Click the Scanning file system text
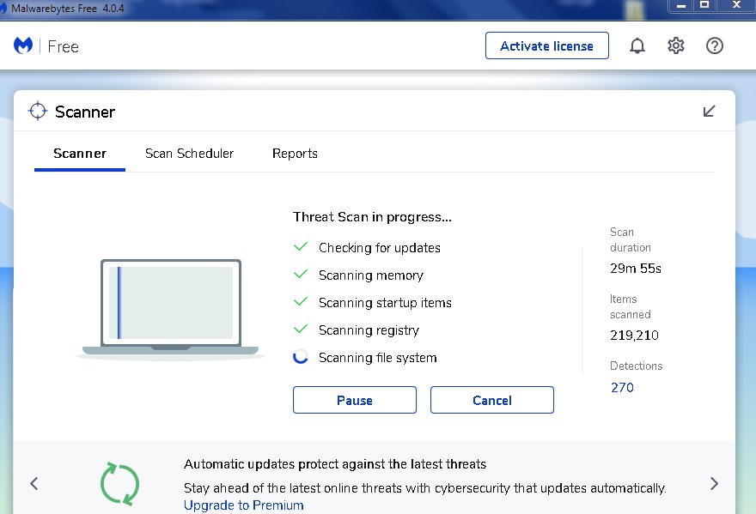 click(377, 358)
